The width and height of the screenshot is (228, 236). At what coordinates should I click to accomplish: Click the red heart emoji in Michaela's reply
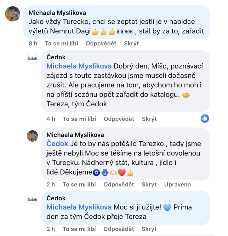(122, 173)
